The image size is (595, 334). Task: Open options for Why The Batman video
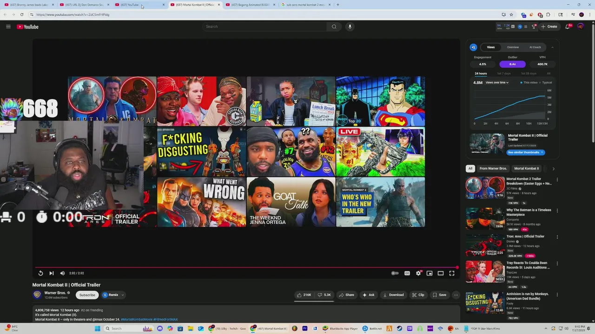557,211
